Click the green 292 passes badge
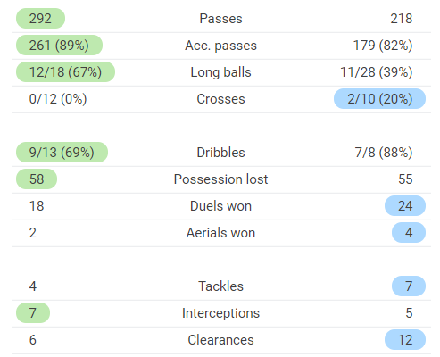The width and height of the screenshot is (440, 357). [x=40, y=19]
